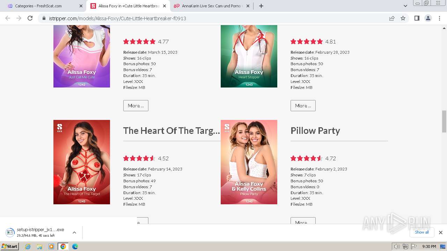The width and height of the screenshot is (447, 251).
Task: Open the Chrome three-dot menu
Action: [x=439, y=18]
